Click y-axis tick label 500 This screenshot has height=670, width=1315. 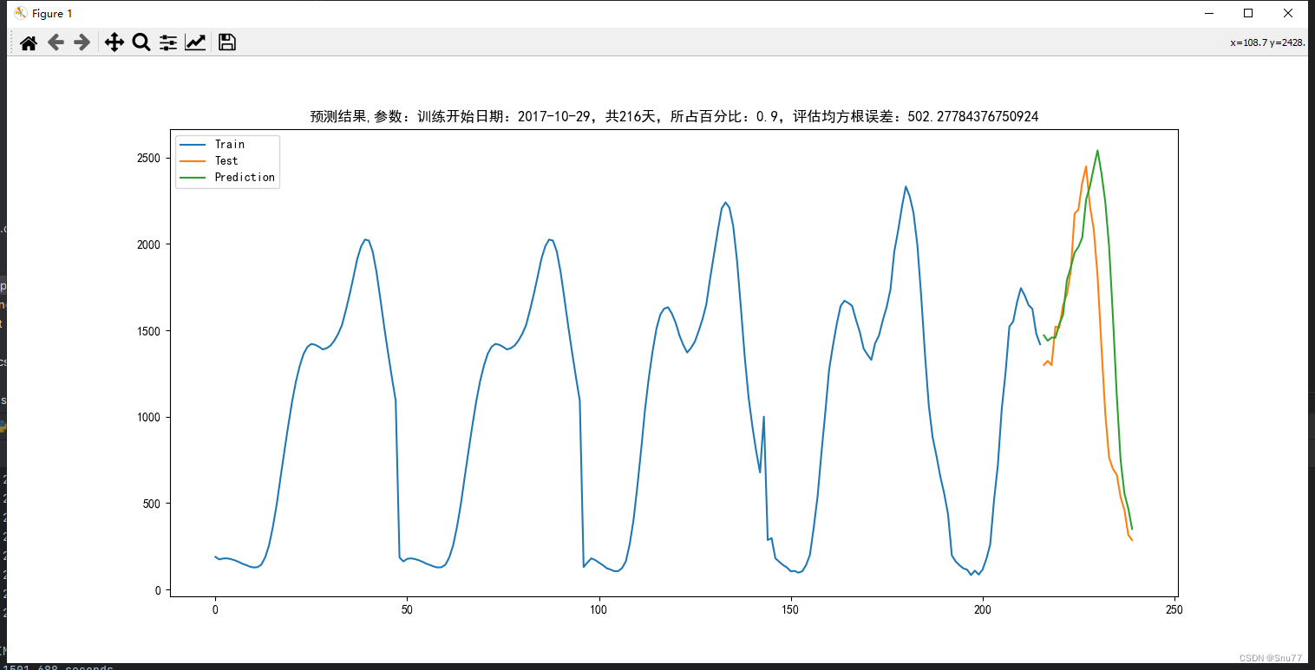[152, 504]
